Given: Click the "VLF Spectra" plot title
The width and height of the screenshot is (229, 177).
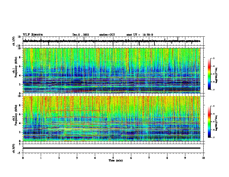Looking at the screenshot, I should [33, 35].
